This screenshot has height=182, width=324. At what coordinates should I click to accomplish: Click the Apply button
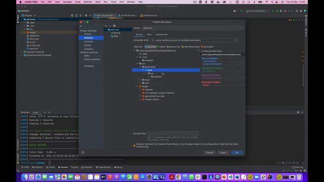pyautogui.click(x=223, y=153)
